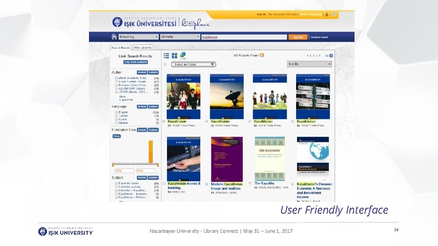
Task: Toggle the select-all results checkbox
Action: pyautogui.click(x=165, y=64)
